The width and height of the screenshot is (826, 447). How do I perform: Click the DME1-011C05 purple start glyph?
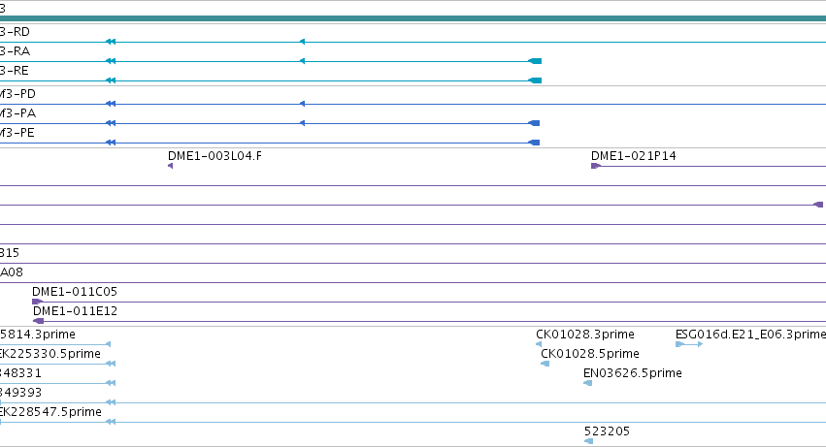pyautogui.click(x=37, y=302)
